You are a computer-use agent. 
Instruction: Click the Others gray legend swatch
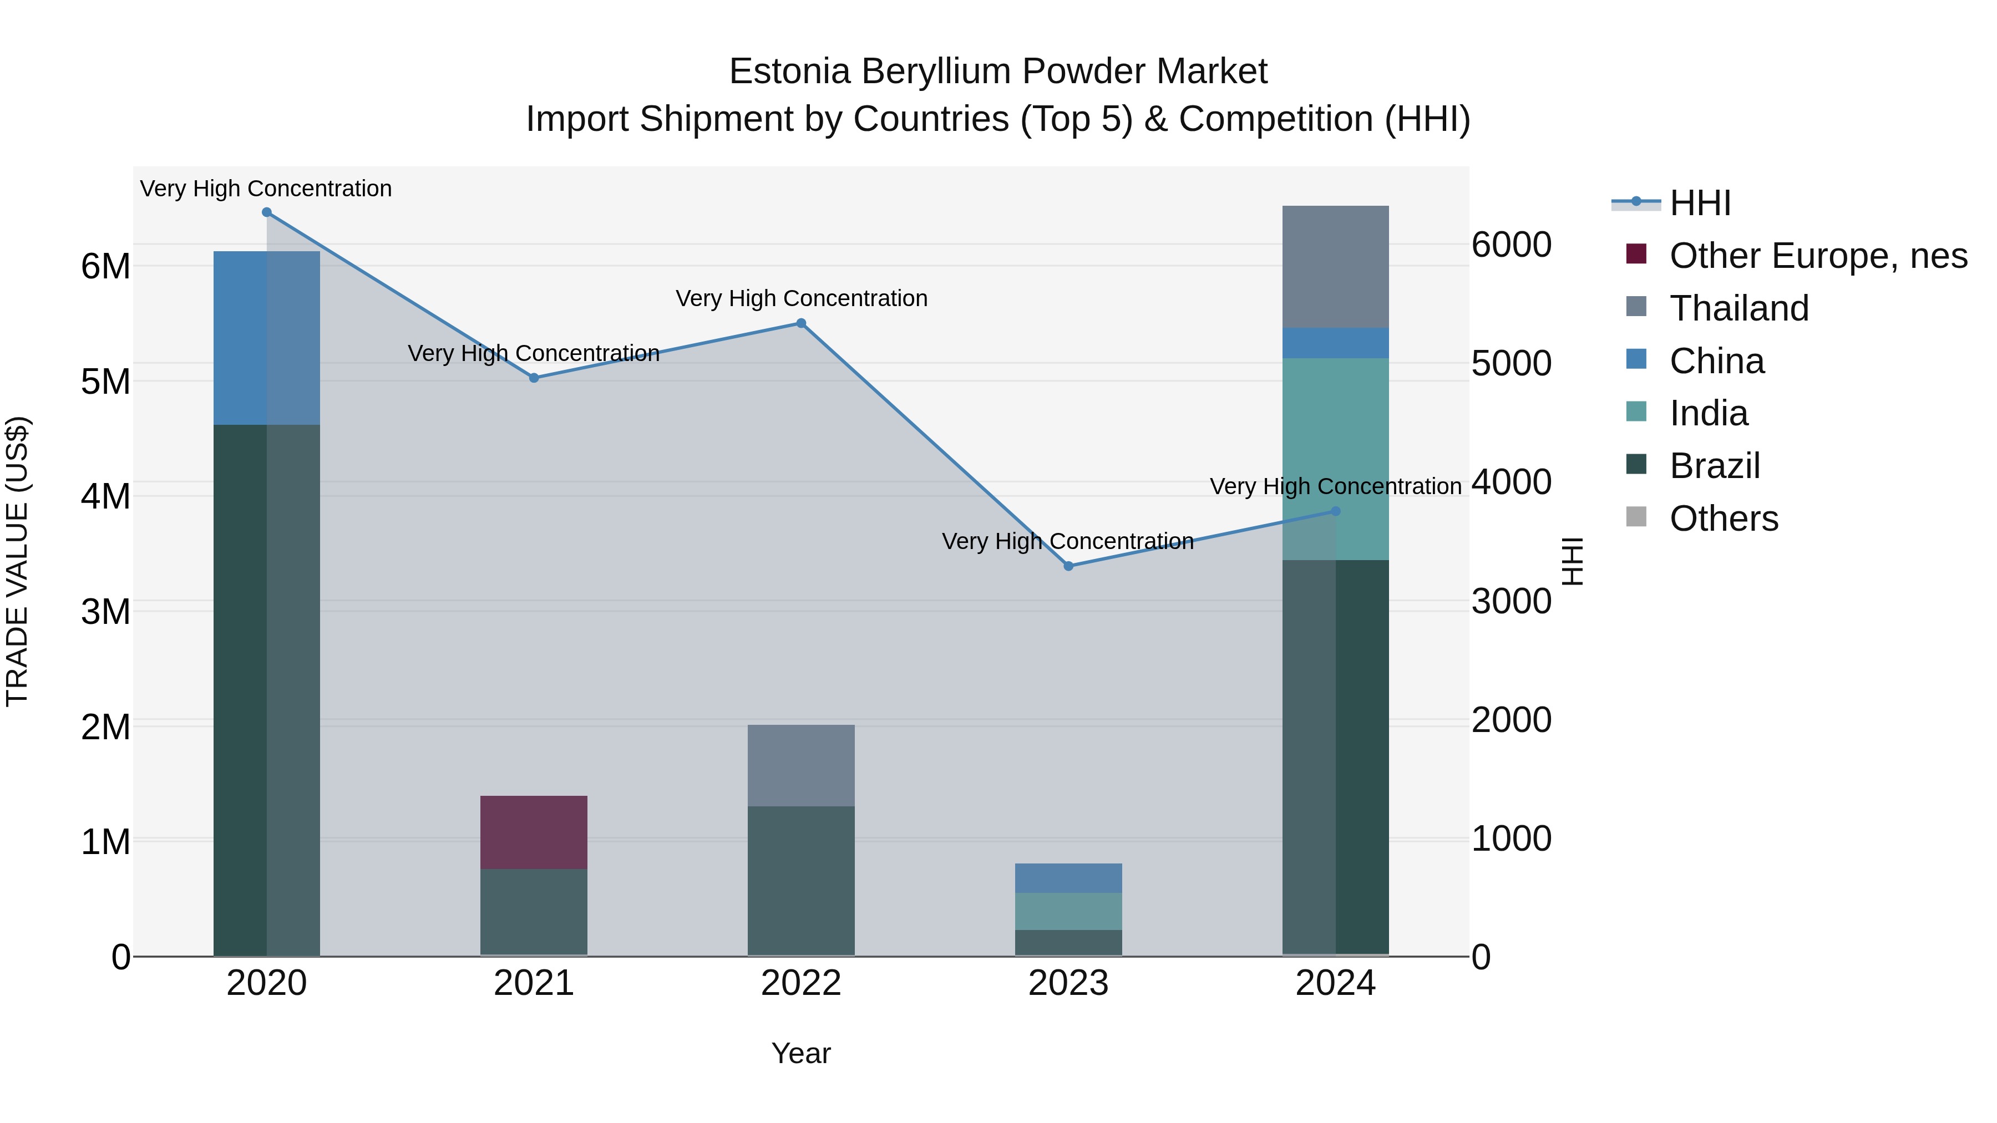pyautogui.click(x=1636, y=517)
